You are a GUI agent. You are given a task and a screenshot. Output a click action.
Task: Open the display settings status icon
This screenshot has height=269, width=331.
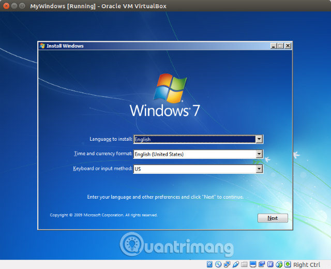tap(253, 264)
